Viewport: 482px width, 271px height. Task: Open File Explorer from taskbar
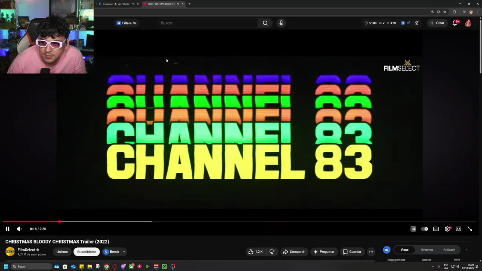pyautogui.click(x=90, y=266)
